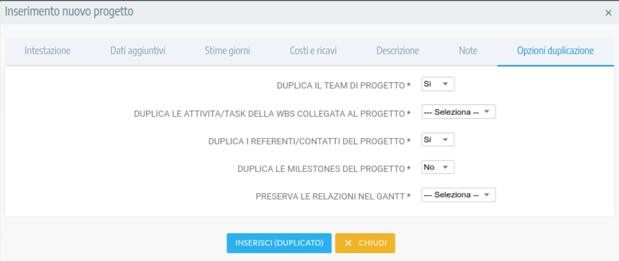
Task: Click the dialog title 'Inserimento nuovo progetto'
Action: [69, 11]
